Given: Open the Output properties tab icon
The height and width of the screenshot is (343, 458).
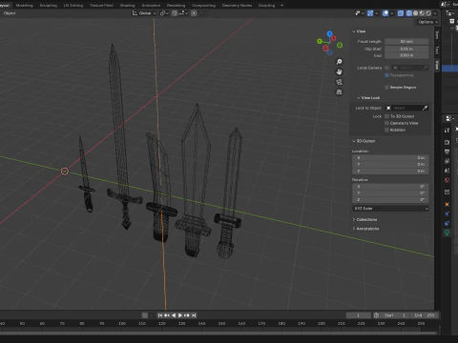Looking at the screenshot, I should pyautogui.click(x=447, y=151).
